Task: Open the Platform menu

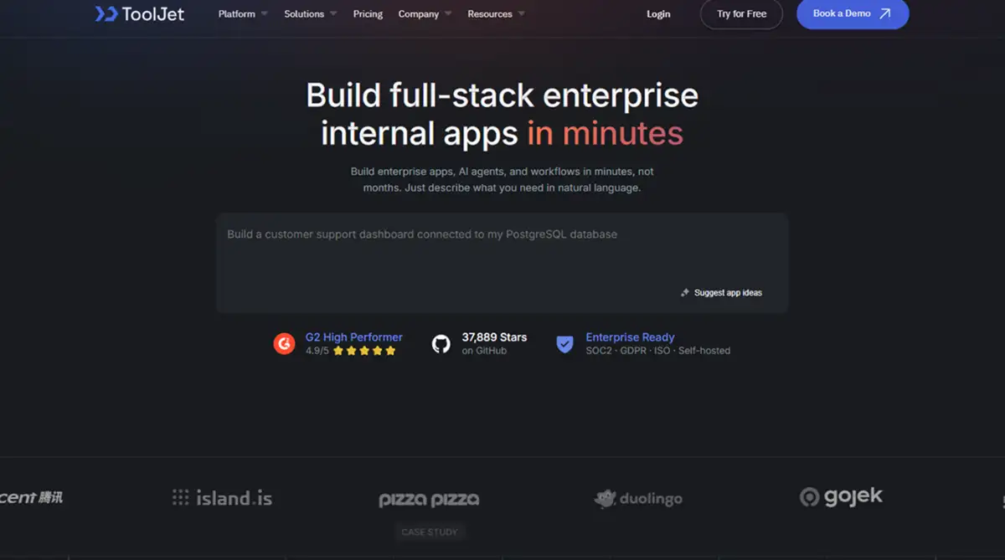Action: (x=237, y=14)
